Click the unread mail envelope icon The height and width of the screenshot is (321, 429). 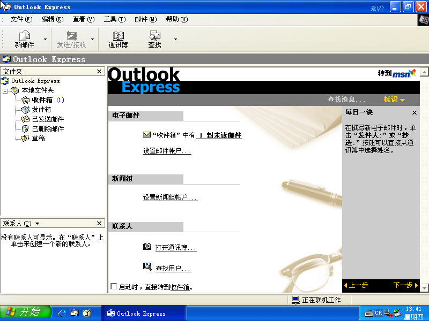click(147, 135)
